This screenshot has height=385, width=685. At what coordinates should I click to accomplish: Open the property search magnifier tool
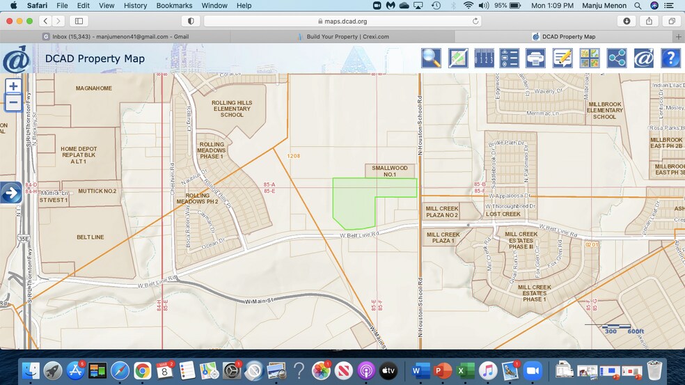tap(431, 58)
